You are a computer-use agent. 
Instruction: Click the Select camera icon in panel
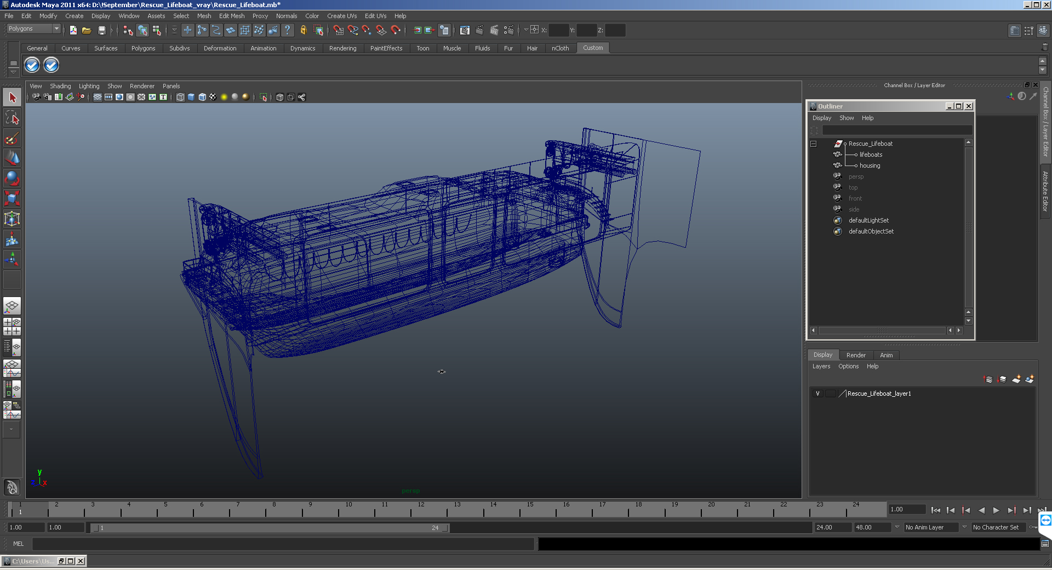coord(36,97)
